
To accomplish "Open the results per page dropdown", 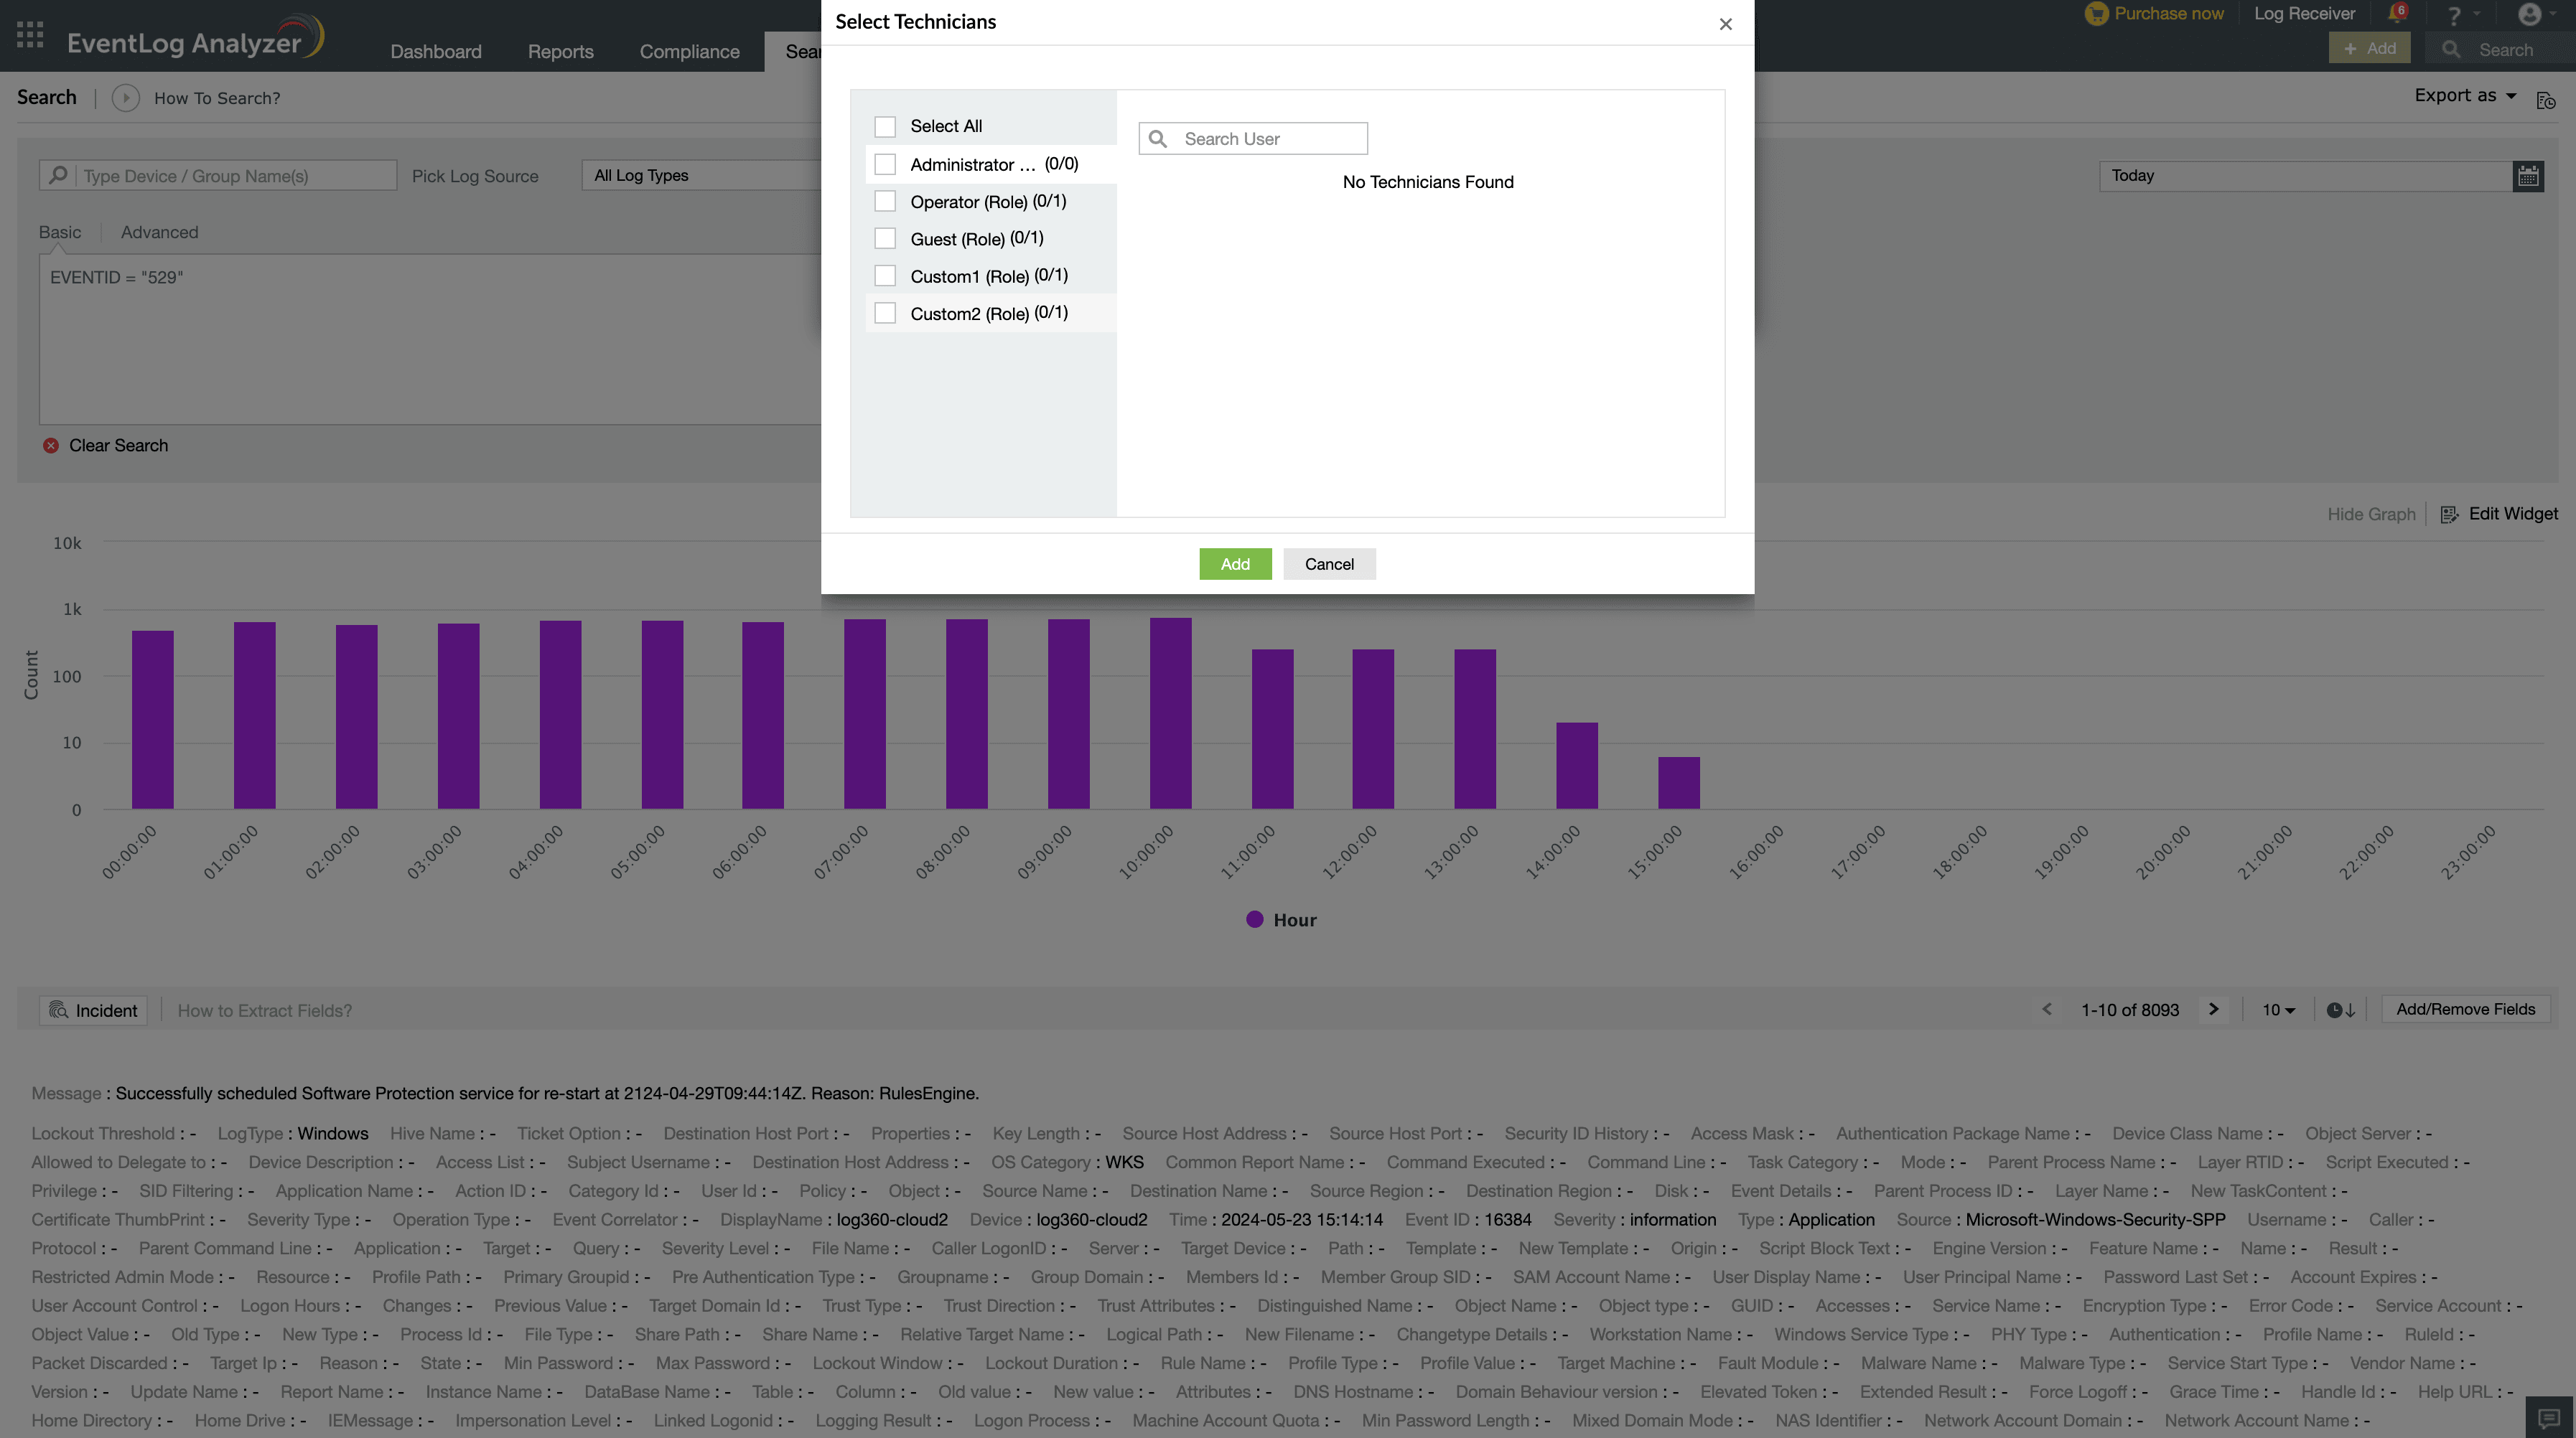I will click(2277, 1010).
